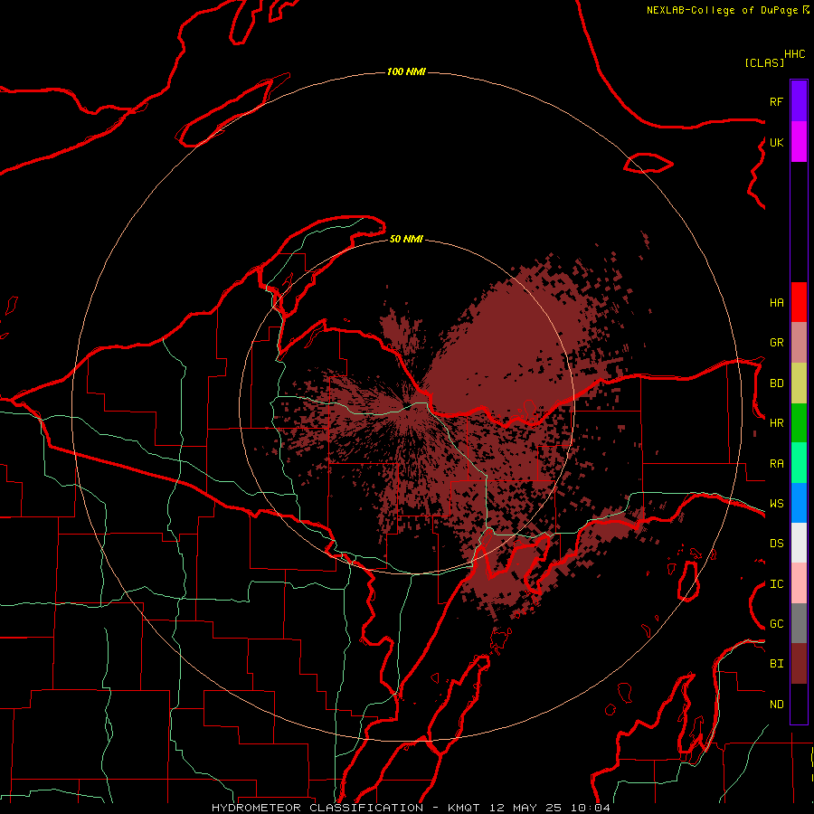Click the GR legend label
This screenshot has width=814, height=814.
pos(777,343)
